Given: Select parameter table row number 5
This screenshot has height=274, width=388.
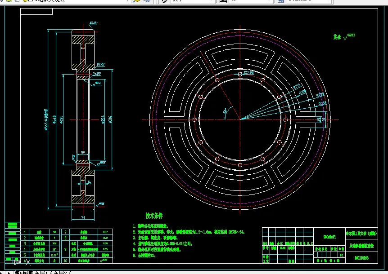Looking at the screenshot, I should pyautogui.click(x=24, y=255).
